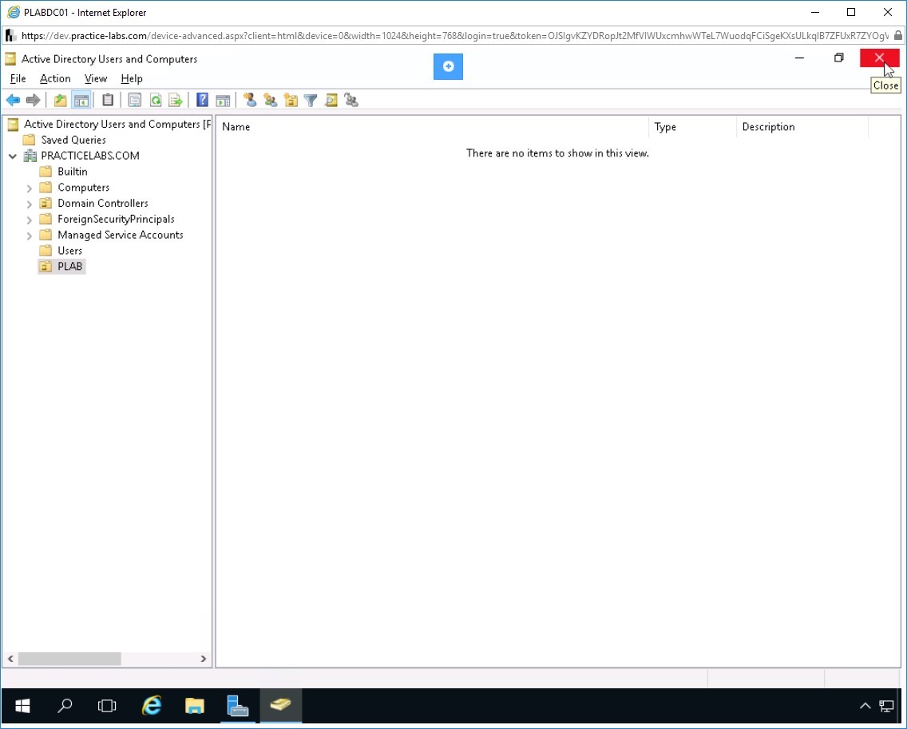
Task: Select the Saved Queries folder
Action: point(73,140)
